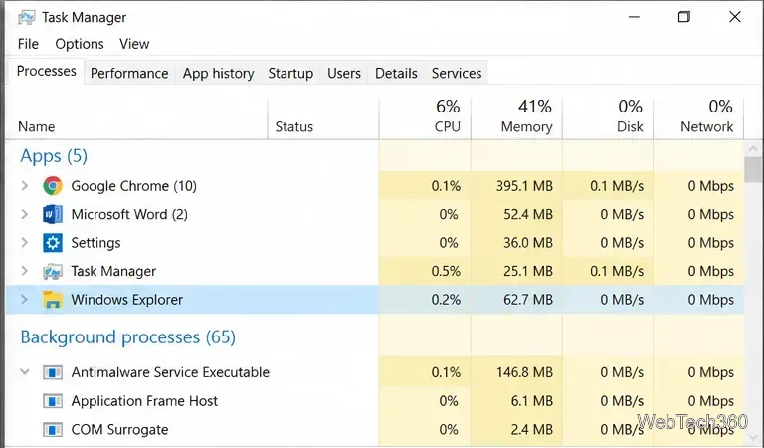Click Antimalware Service's 0.1% CPU value
Image resolution: width=764 pixels, height=448 pixels.
pos(446,373)
